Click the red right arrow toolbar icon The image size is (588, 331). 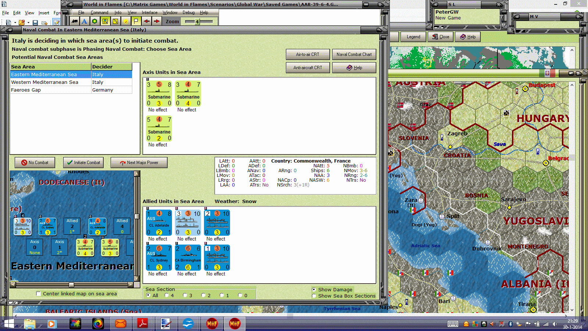[157, 21]
